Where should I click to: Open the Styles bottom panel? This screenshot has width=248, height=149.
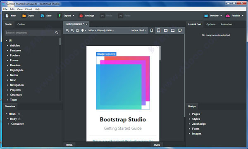157,145
